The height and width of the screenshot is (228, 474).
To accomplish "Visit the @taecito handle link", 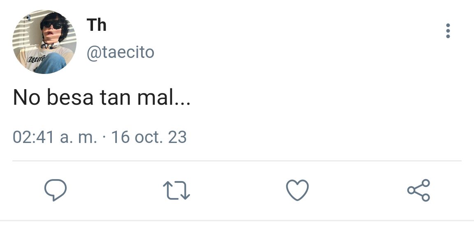I will pos(120,53).
